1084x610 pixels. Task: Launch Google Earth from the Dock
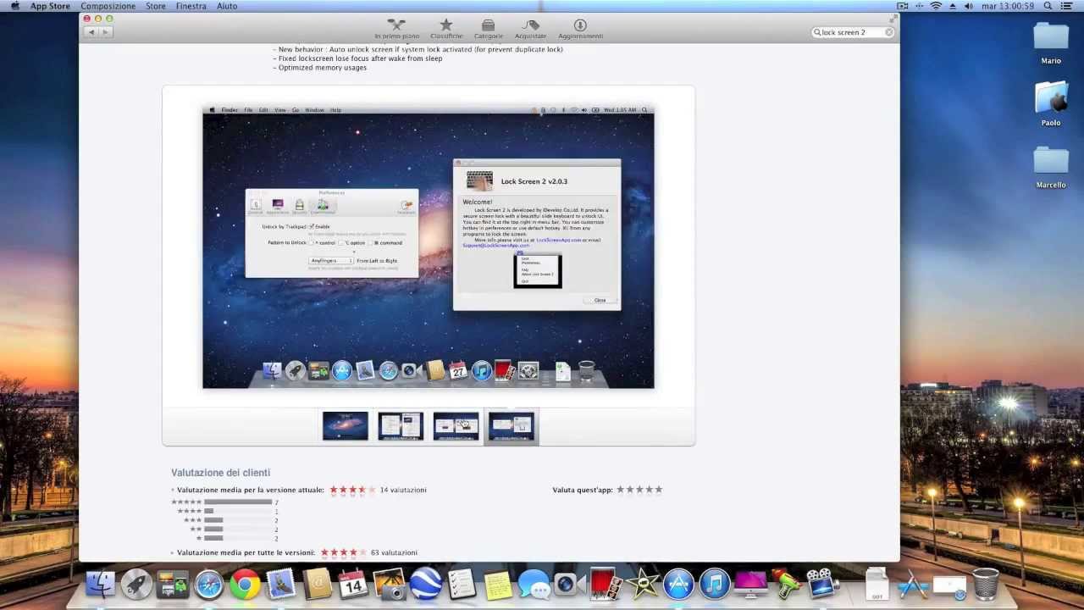[x=426, y=584]
